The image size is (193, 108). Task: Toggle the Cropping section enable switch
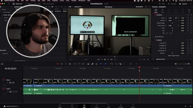click(155, 40)
